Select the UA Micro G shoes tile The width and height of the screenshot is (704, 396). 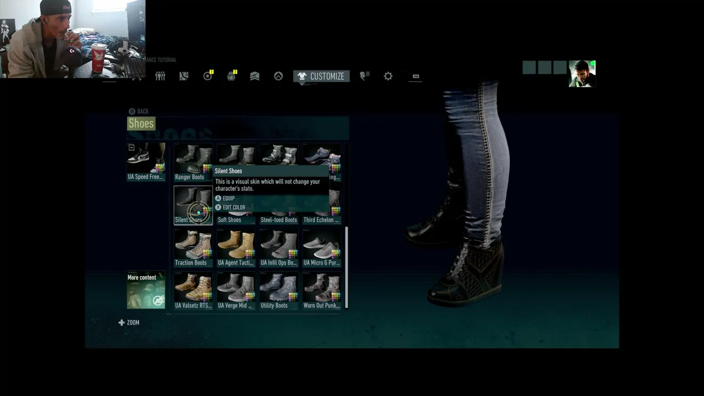322,248
